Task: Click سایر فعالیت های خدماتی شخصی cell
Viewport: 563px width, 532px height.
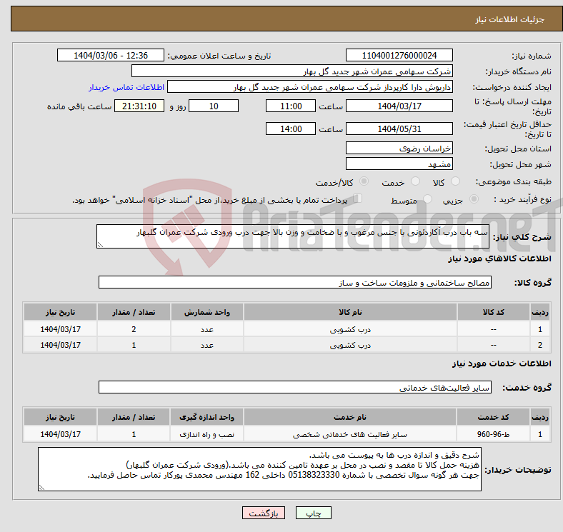Action: click(350, 434)
